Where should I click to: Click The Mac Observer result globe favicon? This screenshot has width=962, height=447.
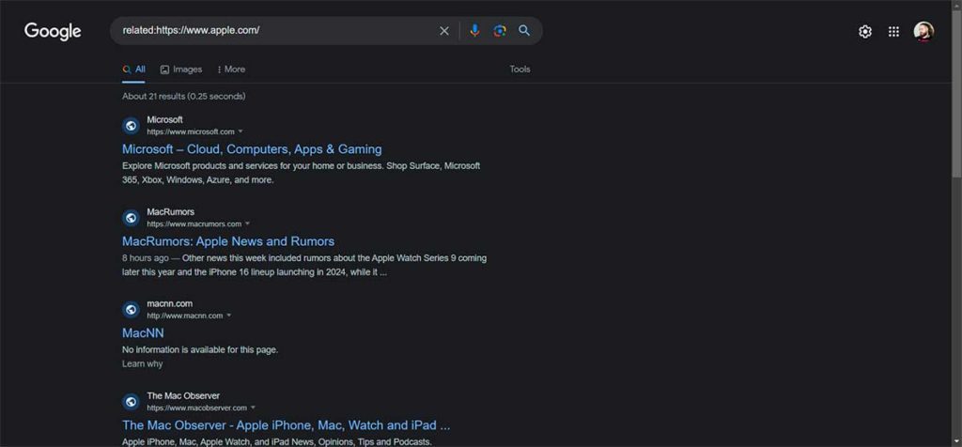pyautogui.click(x=131, y=402)
